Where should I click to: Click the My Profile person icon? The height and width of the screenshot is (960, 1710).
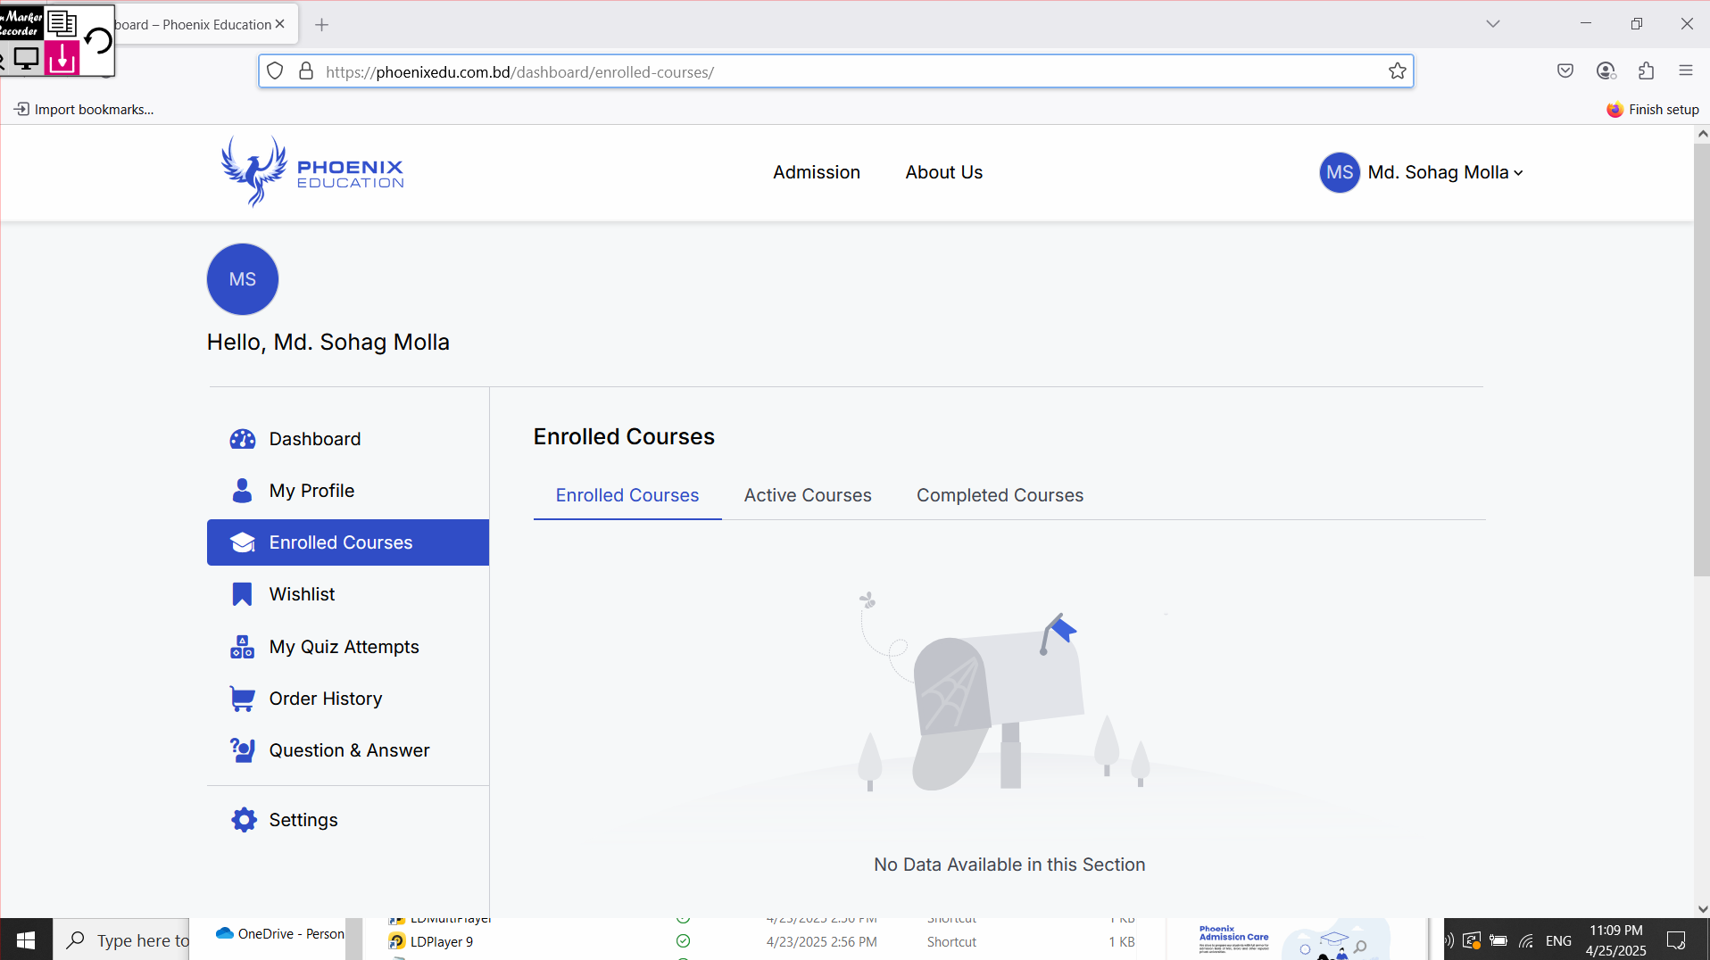click(242, 491)
